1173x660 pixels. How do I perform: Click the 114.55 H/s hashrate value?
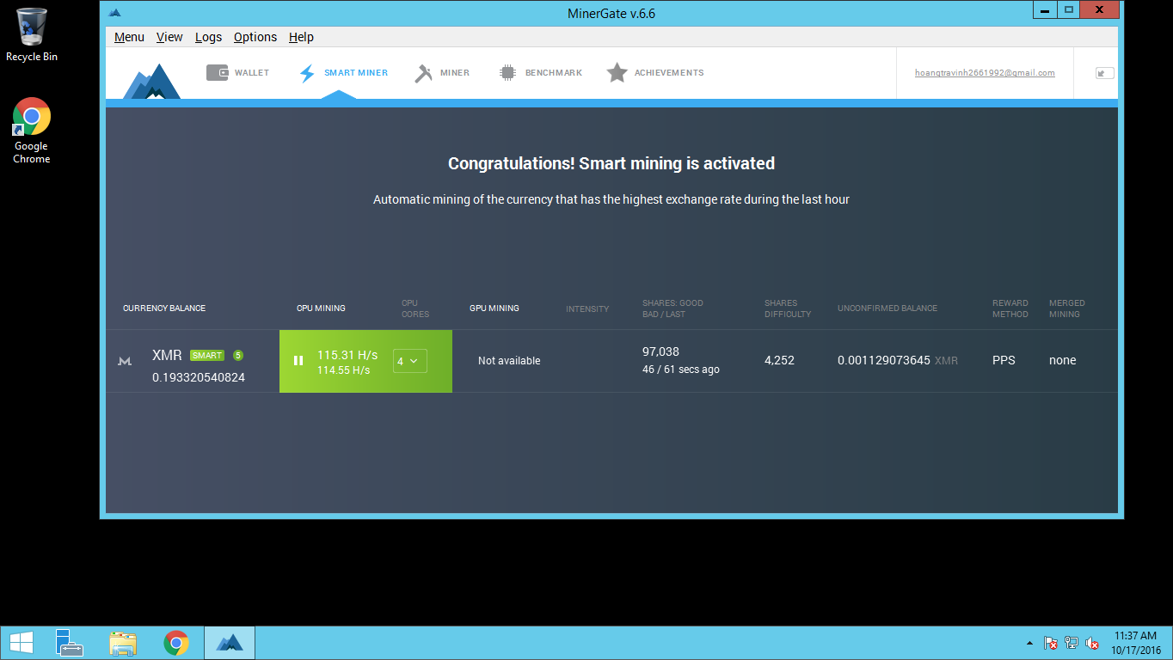tap(344, 370)
